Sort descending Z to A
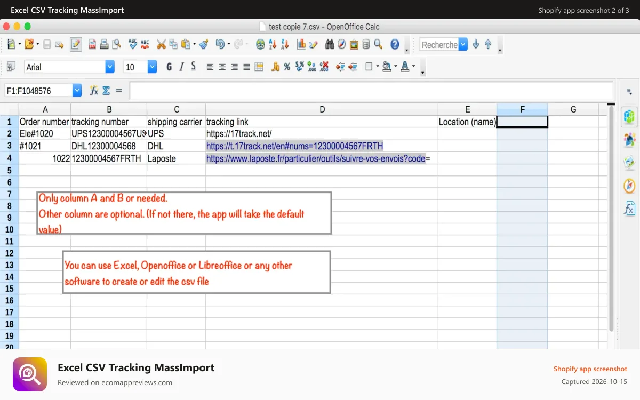This screenshot has height=400, width=640. pos(284,44)
